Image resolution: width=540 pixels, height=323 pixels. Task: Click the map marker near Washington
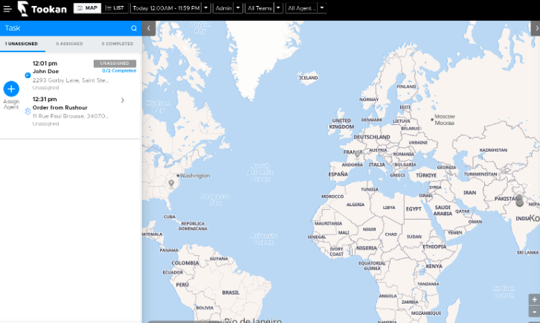(x=171, y=182)
